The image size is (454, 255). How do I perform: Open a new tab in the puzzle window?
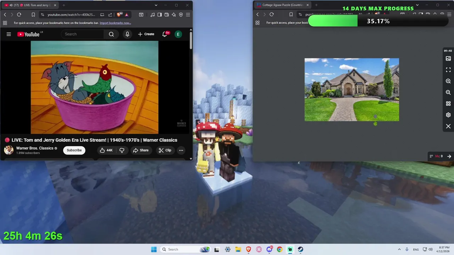(316, 5)
